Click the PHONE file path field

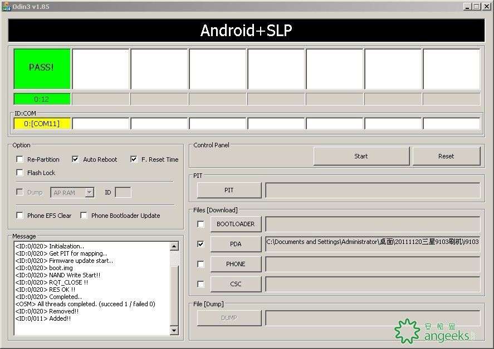tap(373, 264)
